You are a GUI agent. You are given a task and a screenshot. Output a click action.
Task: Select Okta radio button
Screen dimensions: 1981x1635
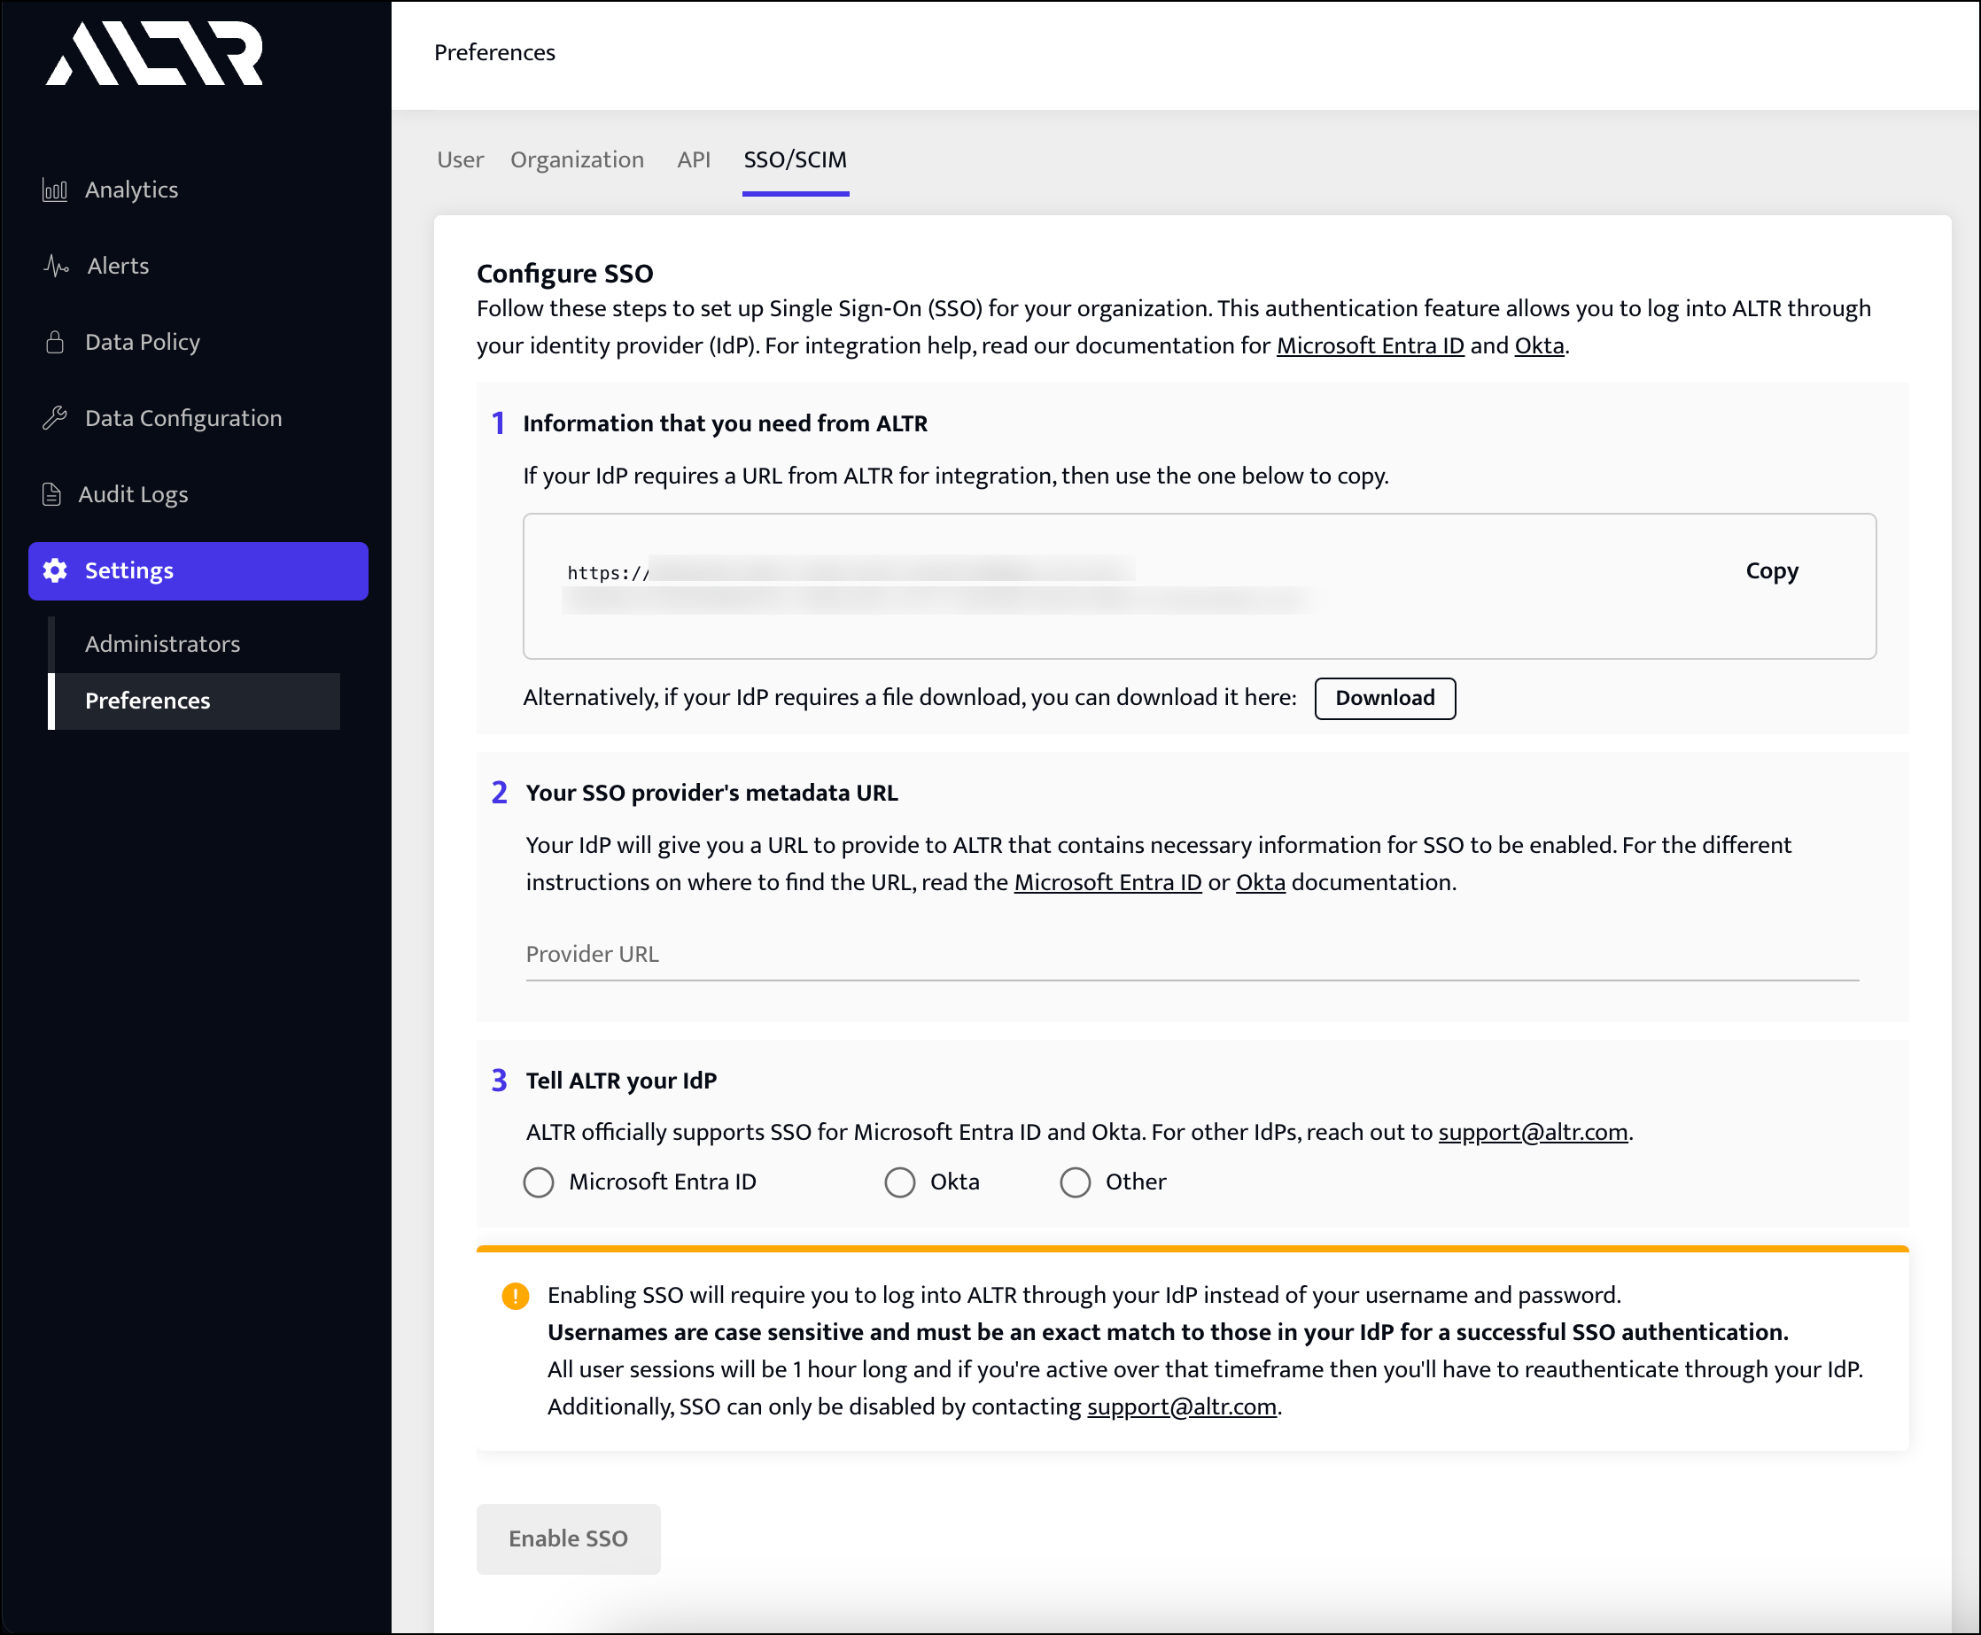[899, 1182]
